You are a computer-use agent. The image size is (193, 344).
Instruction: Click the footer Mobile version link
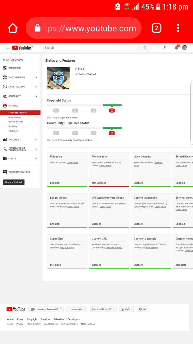[x=88, y=324]
